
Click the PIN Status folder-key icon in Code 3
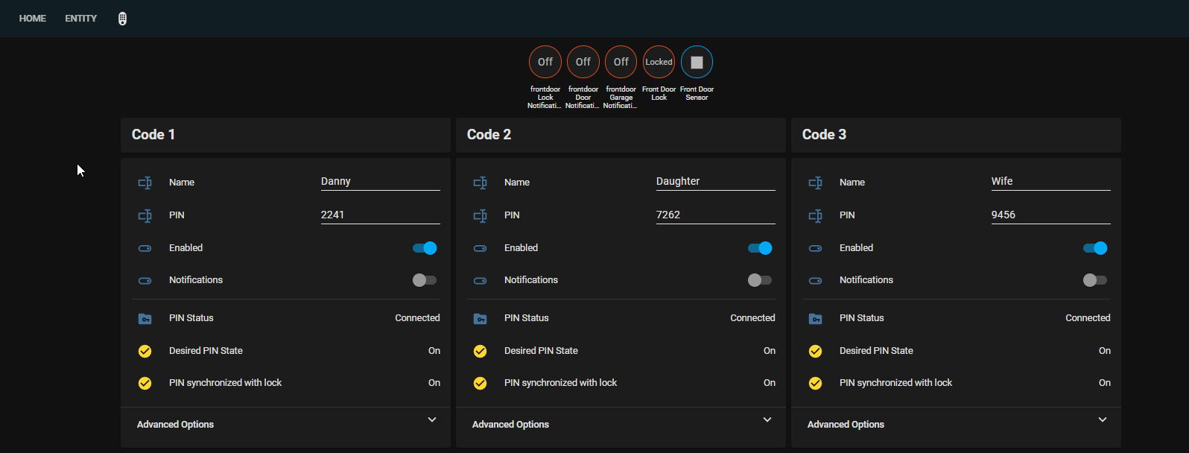point(816,318)
